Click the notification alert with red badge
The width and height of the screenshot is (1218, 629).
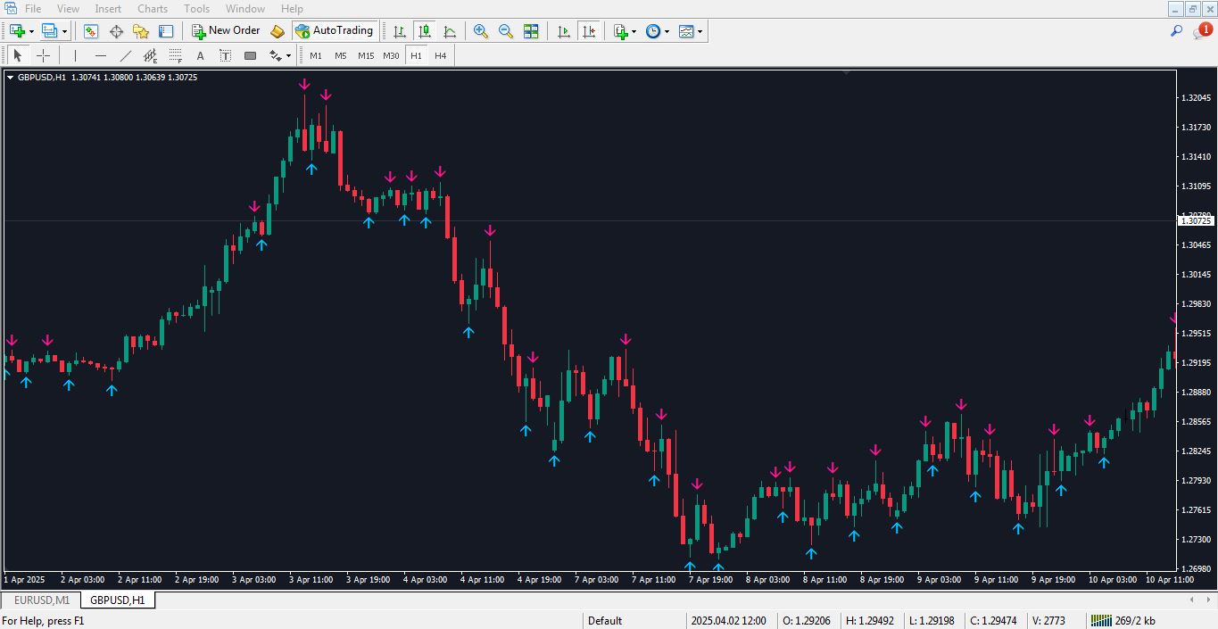point(1202,31)
